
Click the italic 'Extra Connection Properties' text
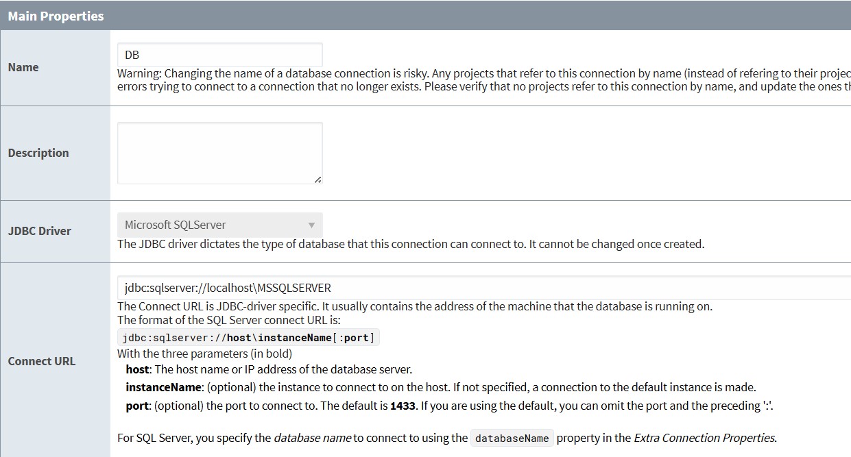pos(705,438)
